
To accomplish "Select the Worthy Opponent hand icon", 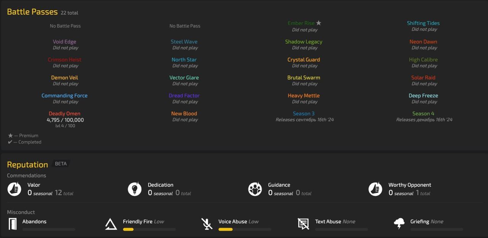I will pos(376,188).
